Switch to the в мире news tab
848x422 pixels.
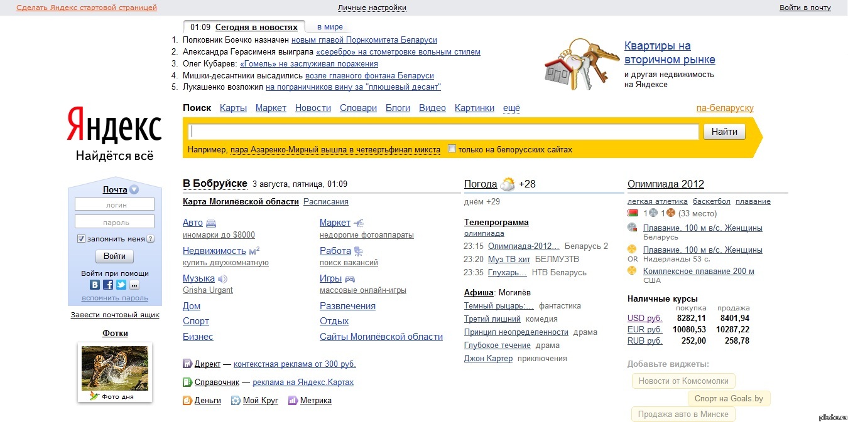330,27
